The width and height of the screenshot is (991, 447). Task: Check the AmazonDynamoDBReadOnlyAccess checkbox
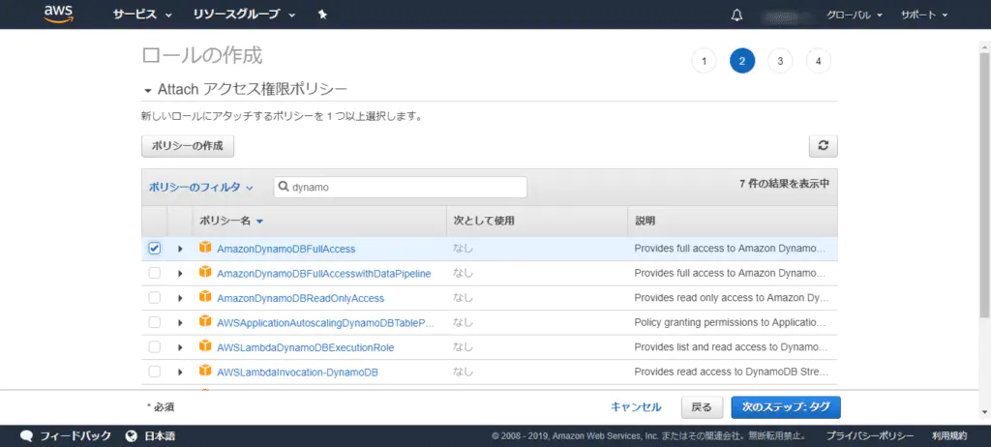tap(154, 298)
